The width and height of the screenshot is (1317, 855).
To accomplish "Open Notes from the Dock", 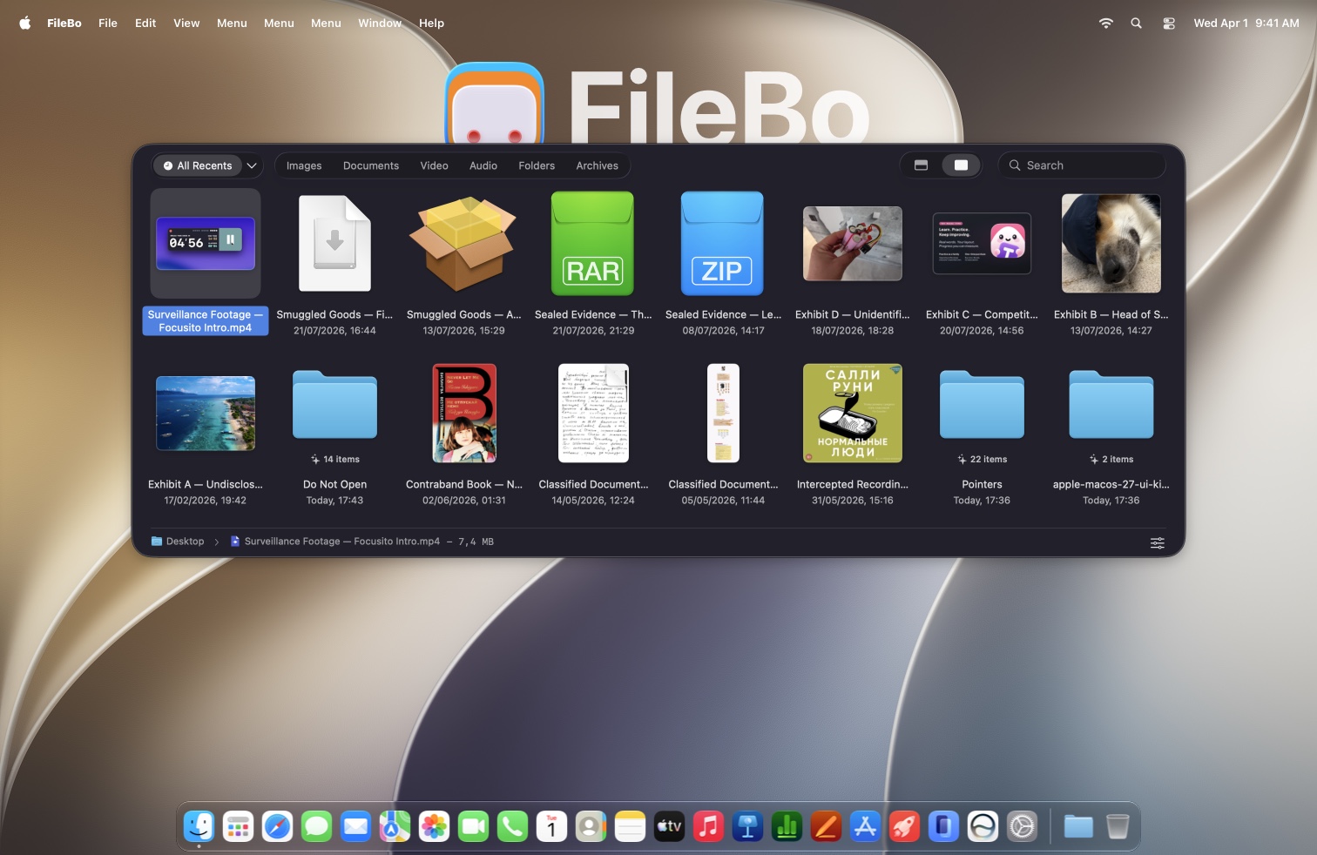I will [630, 826].
